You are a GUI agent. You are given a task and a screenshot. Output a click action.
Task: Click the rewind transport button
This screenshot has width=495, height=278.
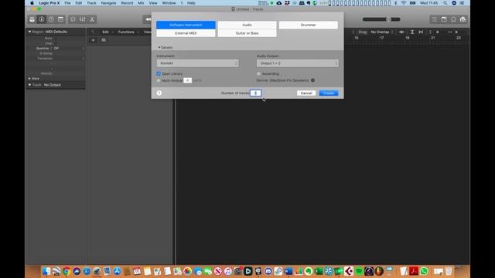pos(148,19)
